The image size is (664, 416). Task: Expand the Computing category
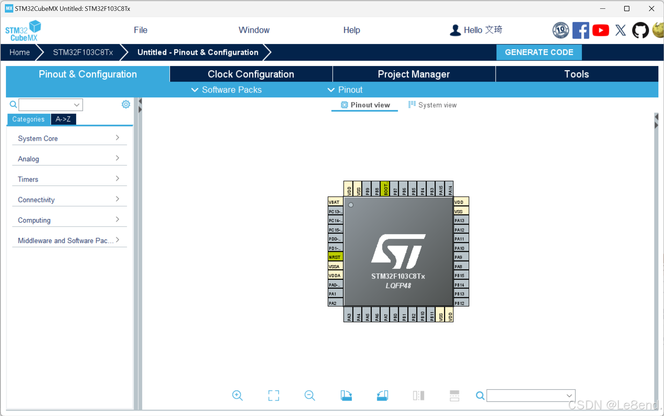tap(69, 220)
